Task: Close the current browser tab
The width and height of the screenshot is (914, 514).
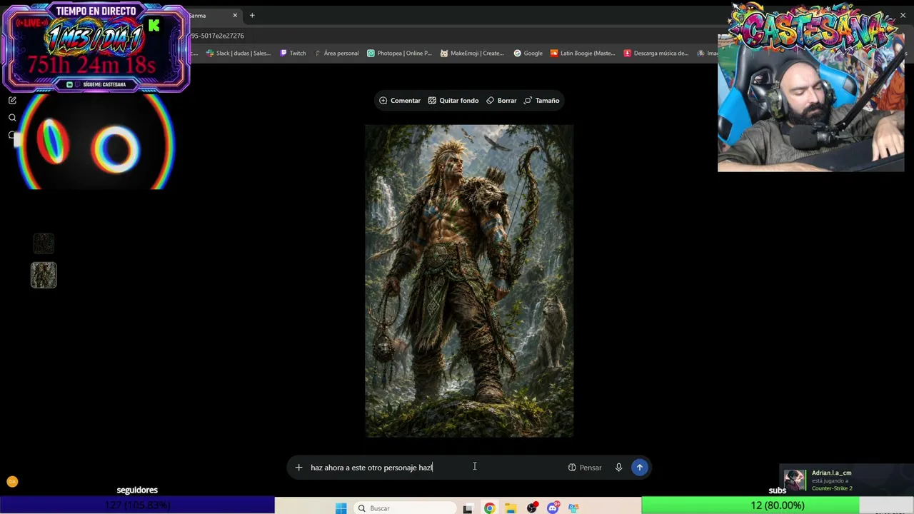Action: coord(235,15)
